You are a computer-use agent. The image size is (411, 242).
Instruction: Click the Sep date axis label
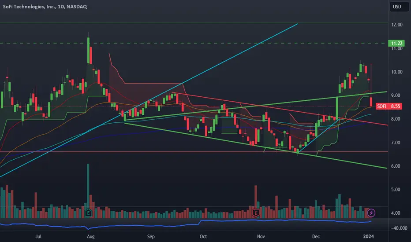click(151, 237)
